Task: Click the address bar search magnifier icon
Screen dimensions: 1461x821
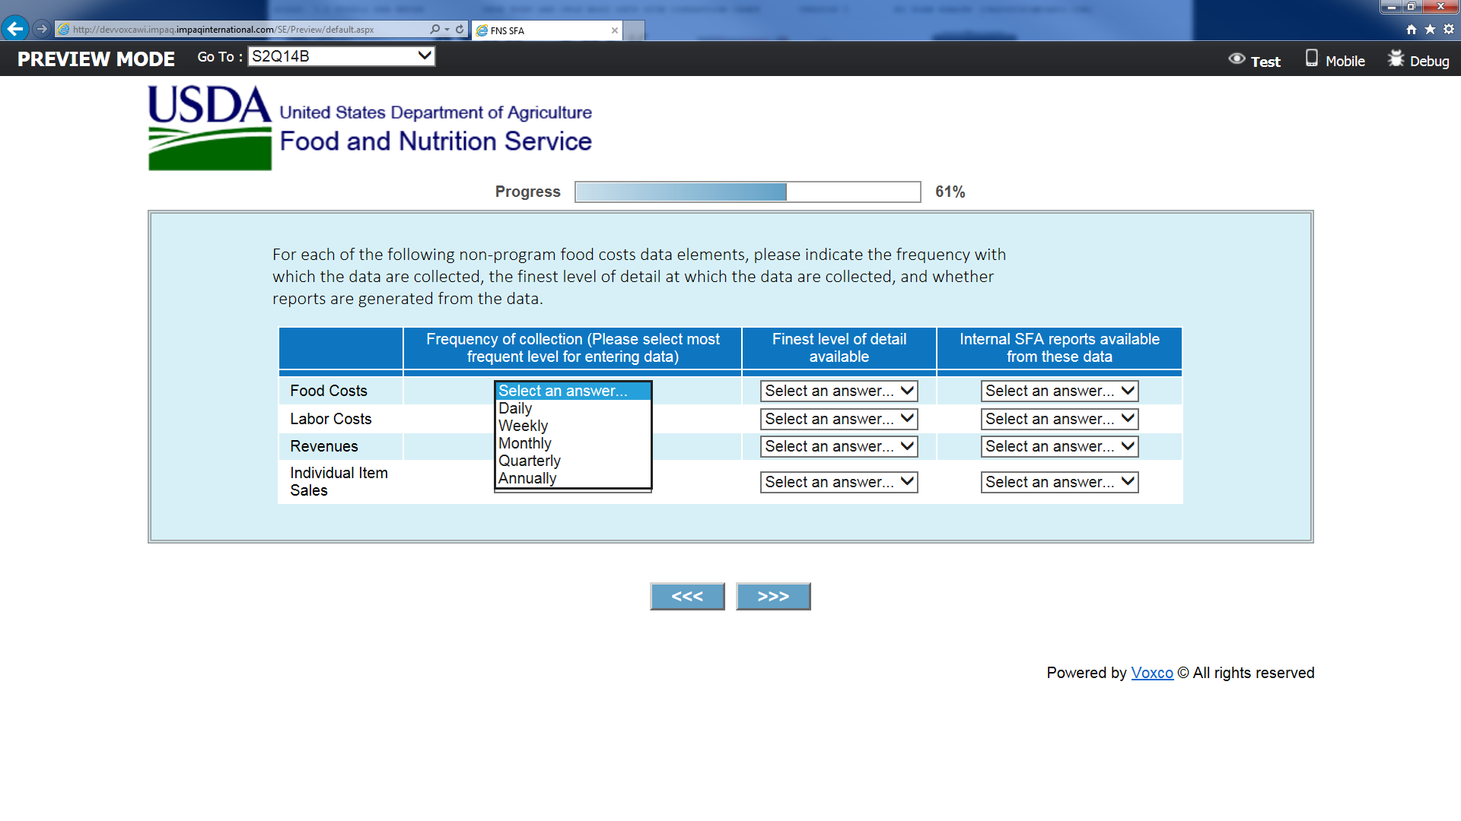Action: click(434, 30)
